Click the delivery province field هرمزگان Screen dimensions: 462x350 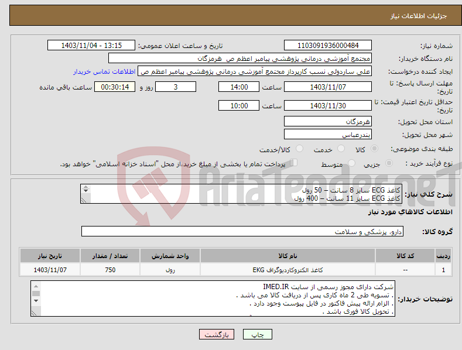(x=328, y=121)
